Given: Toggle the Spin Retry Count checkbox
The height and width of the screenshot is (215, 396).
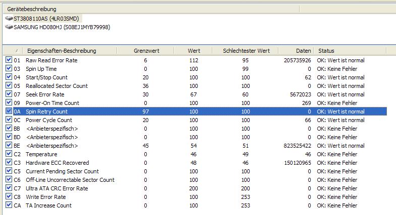Looking at the screenshot, I should 9,111.
